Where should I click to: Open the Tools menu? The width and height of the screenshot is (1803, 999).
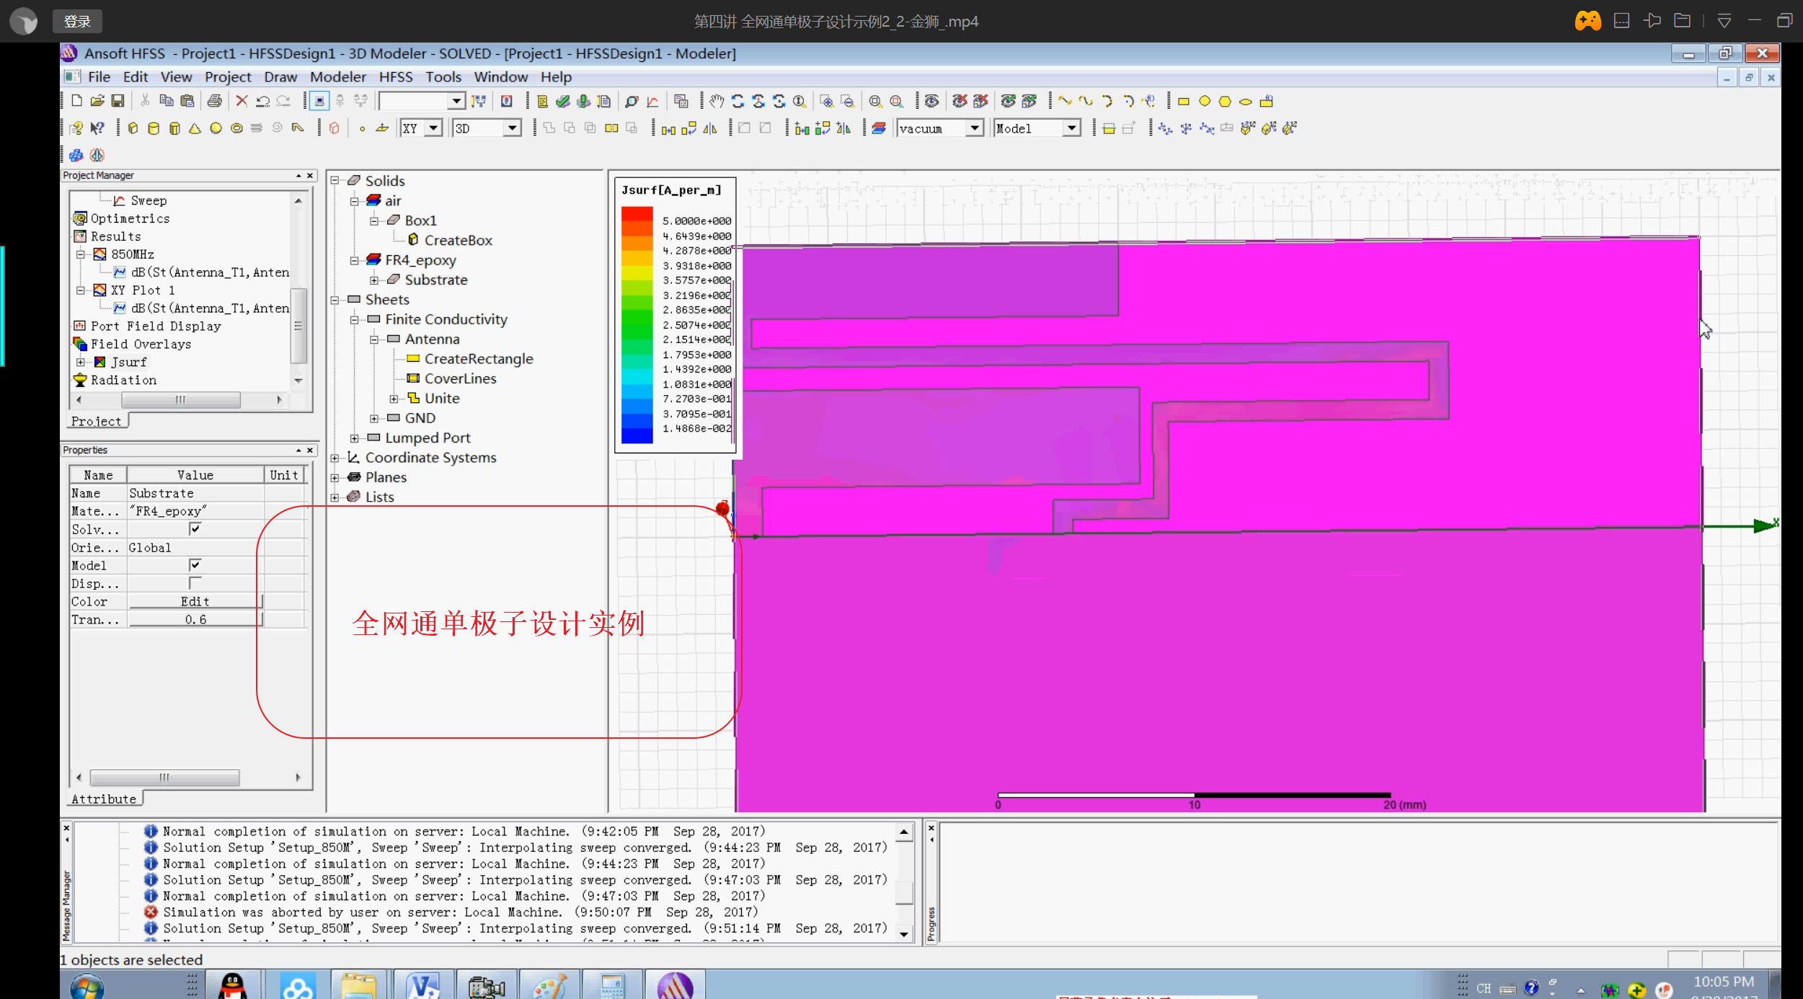point(443,77)
